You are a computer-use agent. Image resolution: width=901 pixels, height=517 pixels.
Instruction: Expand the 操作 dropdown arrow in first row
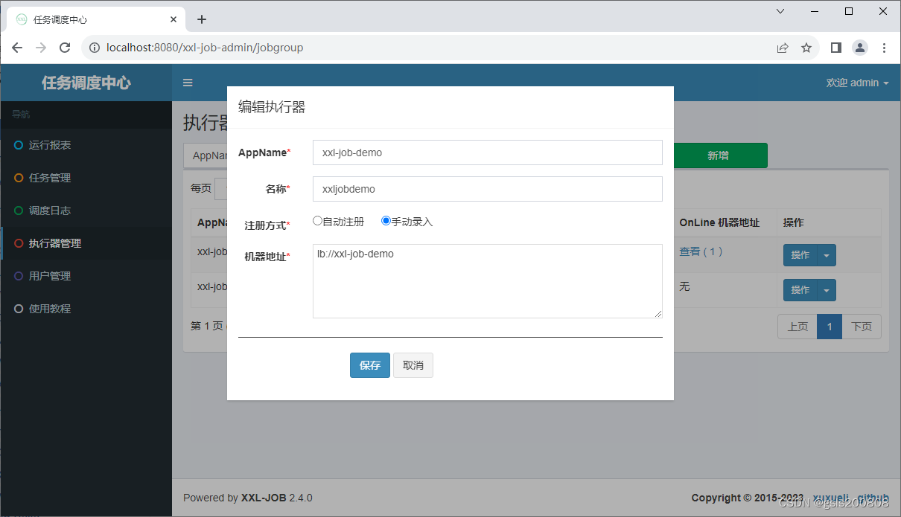pos(827,255)
